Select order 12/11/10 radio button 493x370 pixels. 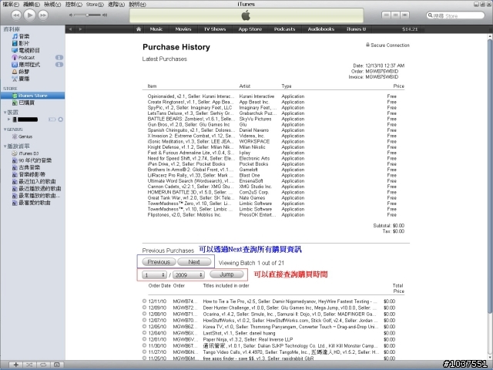[x=144, y=301]
